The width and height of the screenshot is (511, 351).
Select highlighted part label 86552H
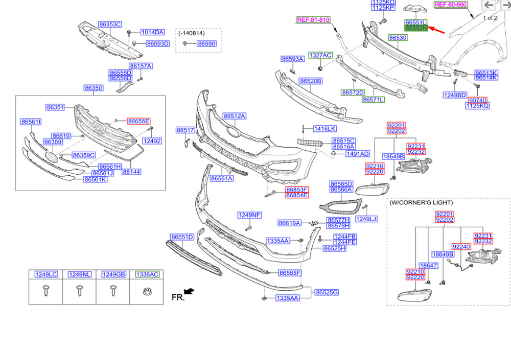click(x=416, y=29)
